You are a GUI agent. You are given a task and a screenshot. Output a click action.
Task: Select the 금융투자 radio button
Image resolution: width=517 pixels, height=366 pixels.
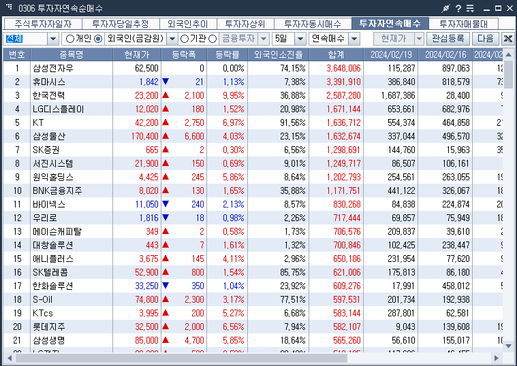[213, 39]
